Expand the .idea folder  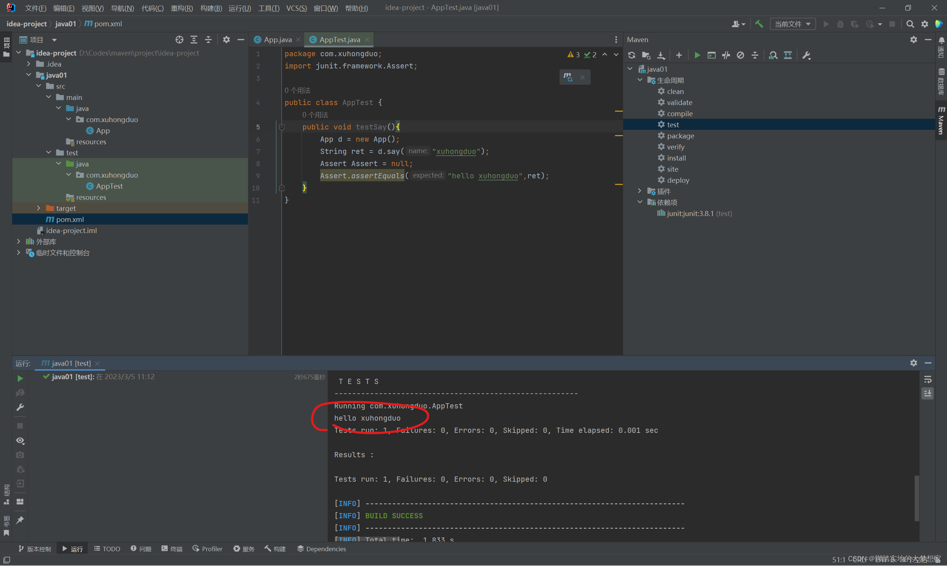tap(28, 64)
